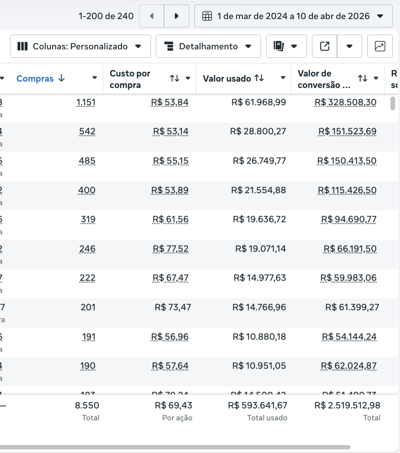Click the 1.151 purchases value link

[x=86, y=103]
